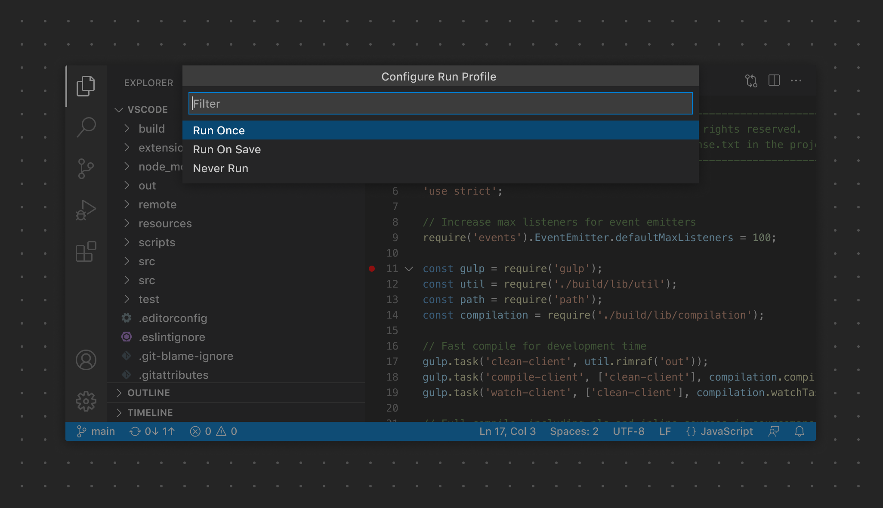Viewport: 883px width, 508px height.
Task: Open the Accounts icon in activity bar
Action: [x=86, y=360]
